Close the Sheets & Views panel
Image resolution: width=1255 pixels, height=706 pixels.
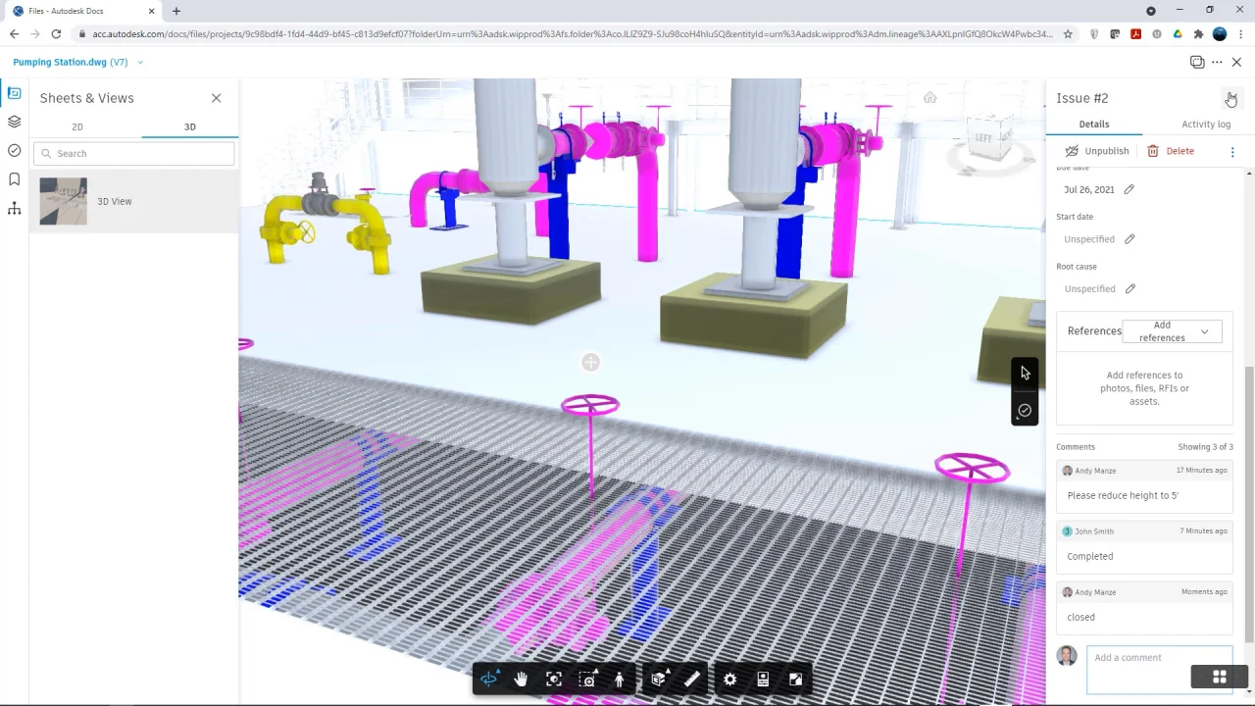[x=216, y=98]
